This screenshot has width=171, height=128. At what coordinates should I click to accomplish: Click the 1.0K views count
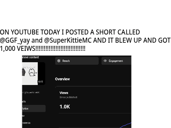(x=65, y=107)
